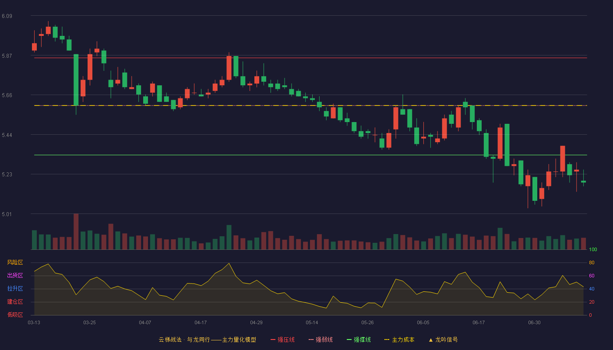Screen dimensions: 613x350
Task: Click the 5.66 price axis label
Action: point(7,95)
